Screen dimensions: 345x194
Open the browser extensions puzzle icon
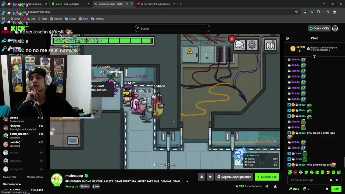click(319, 12)
